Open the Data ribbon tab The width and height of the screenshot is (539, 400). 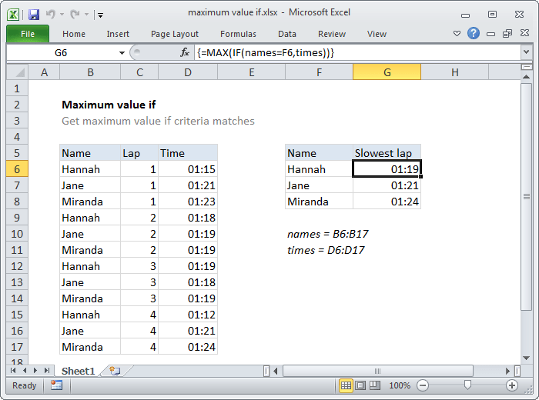click(x=287, y=34)
